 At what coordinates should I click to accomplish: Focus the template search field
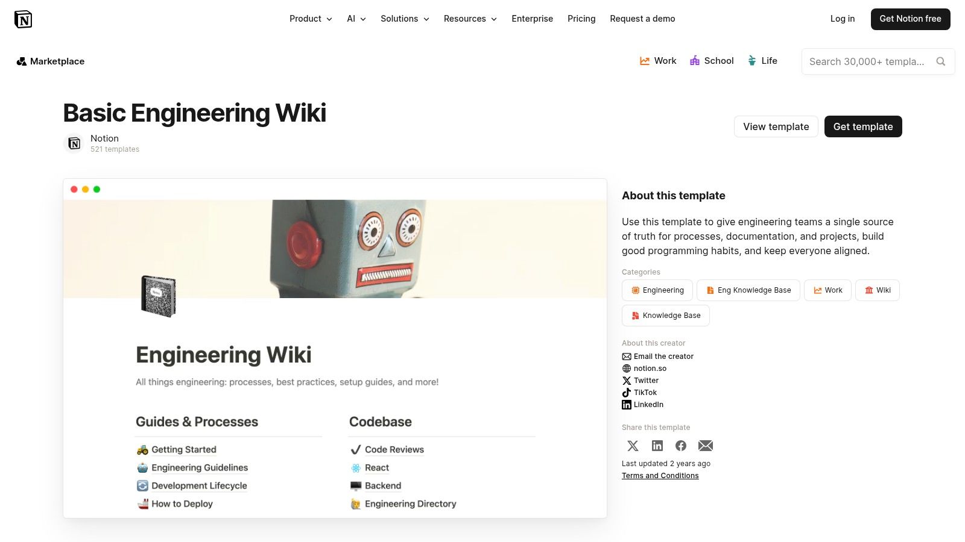878,61
